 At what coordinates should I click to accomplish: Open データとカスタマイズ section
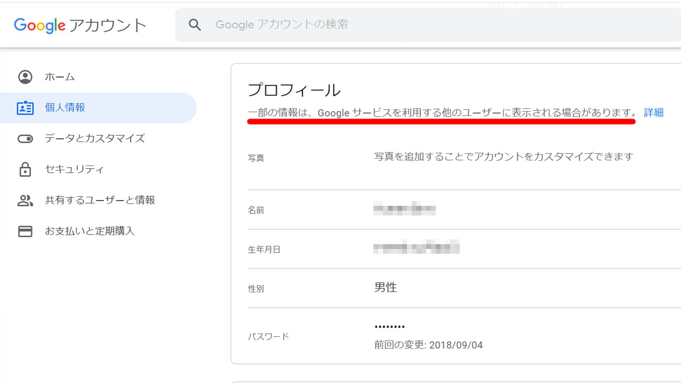tap(95, 139)
